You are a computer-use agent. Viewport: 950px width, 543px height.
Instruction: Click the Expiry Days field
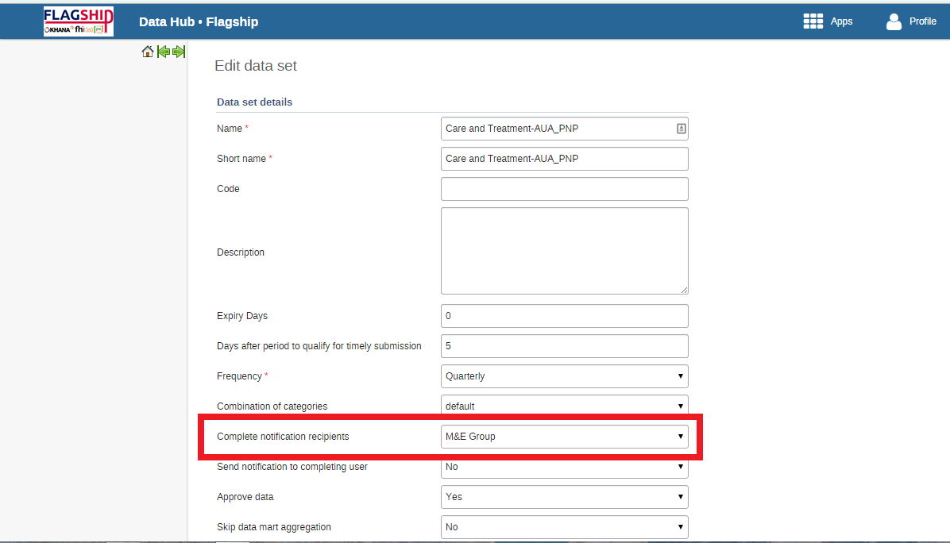pyautogui.click(x=565, y=316)
